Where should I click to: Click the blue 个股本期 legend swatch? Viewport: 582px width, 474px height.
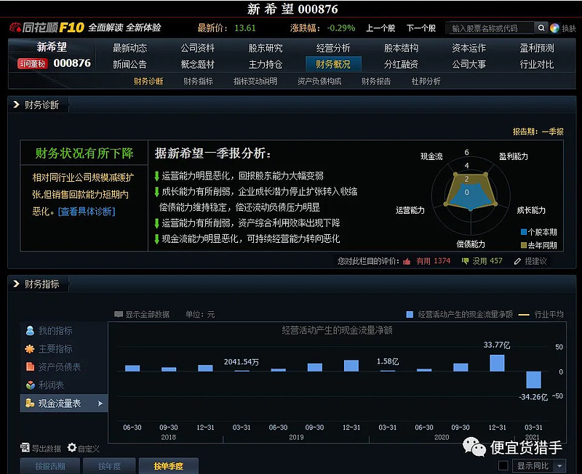[524, 232]
